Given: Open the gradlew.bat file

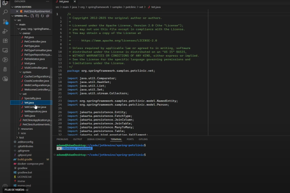Looking at the screenshot, I should (25, 172).
